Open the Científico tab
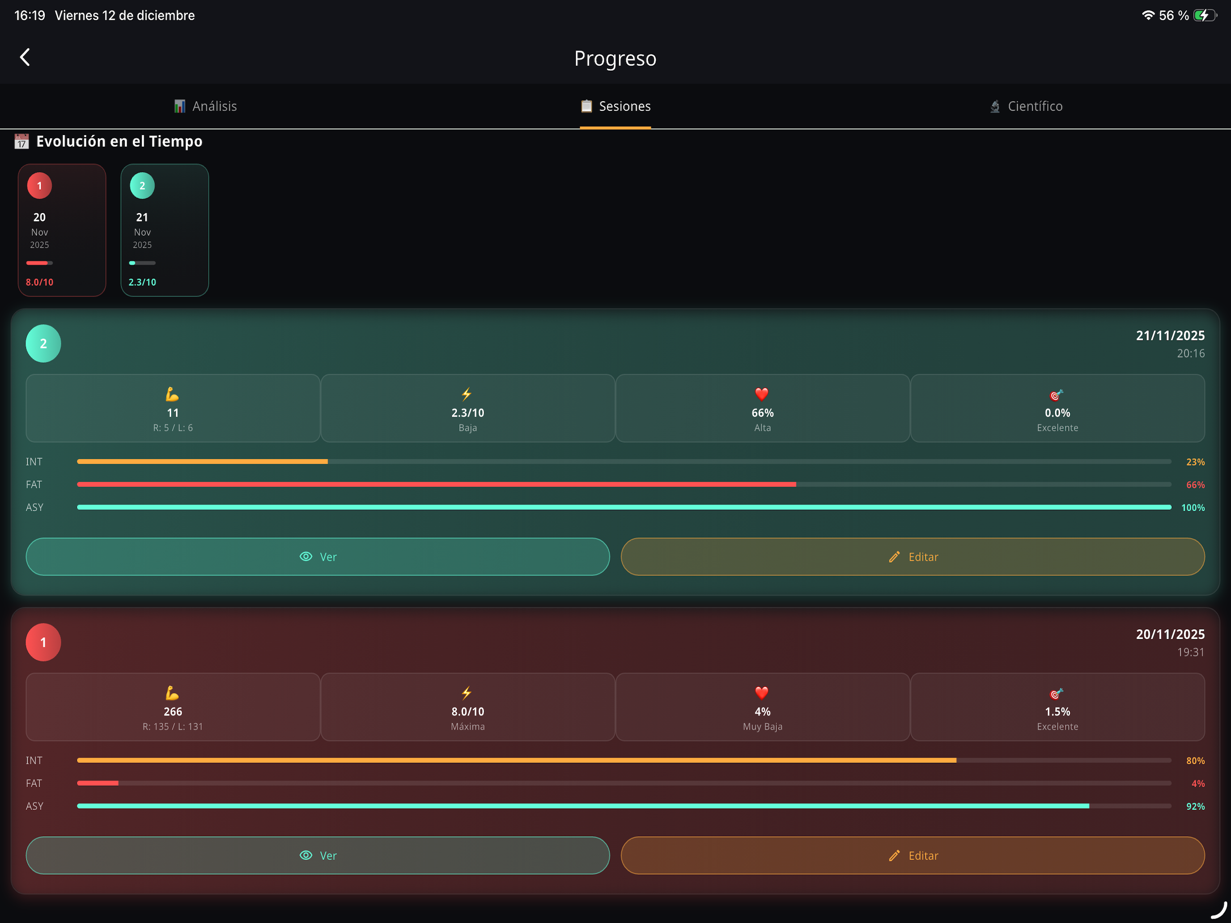The height and width of the screenshot is (923, 1231). click(1026, 106)
